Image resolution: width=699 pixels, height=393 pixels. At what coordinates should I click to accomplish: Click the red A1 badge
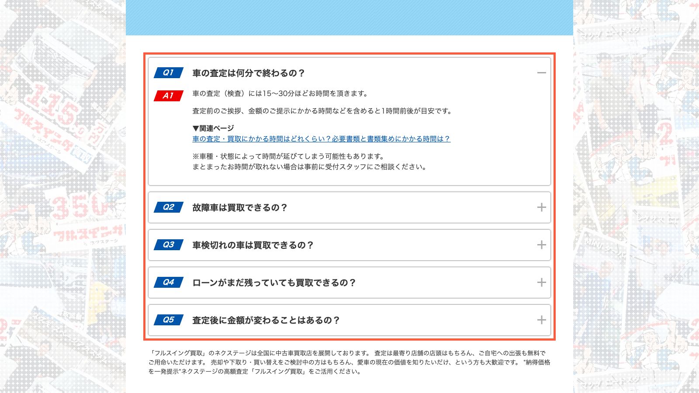[169, 96]
